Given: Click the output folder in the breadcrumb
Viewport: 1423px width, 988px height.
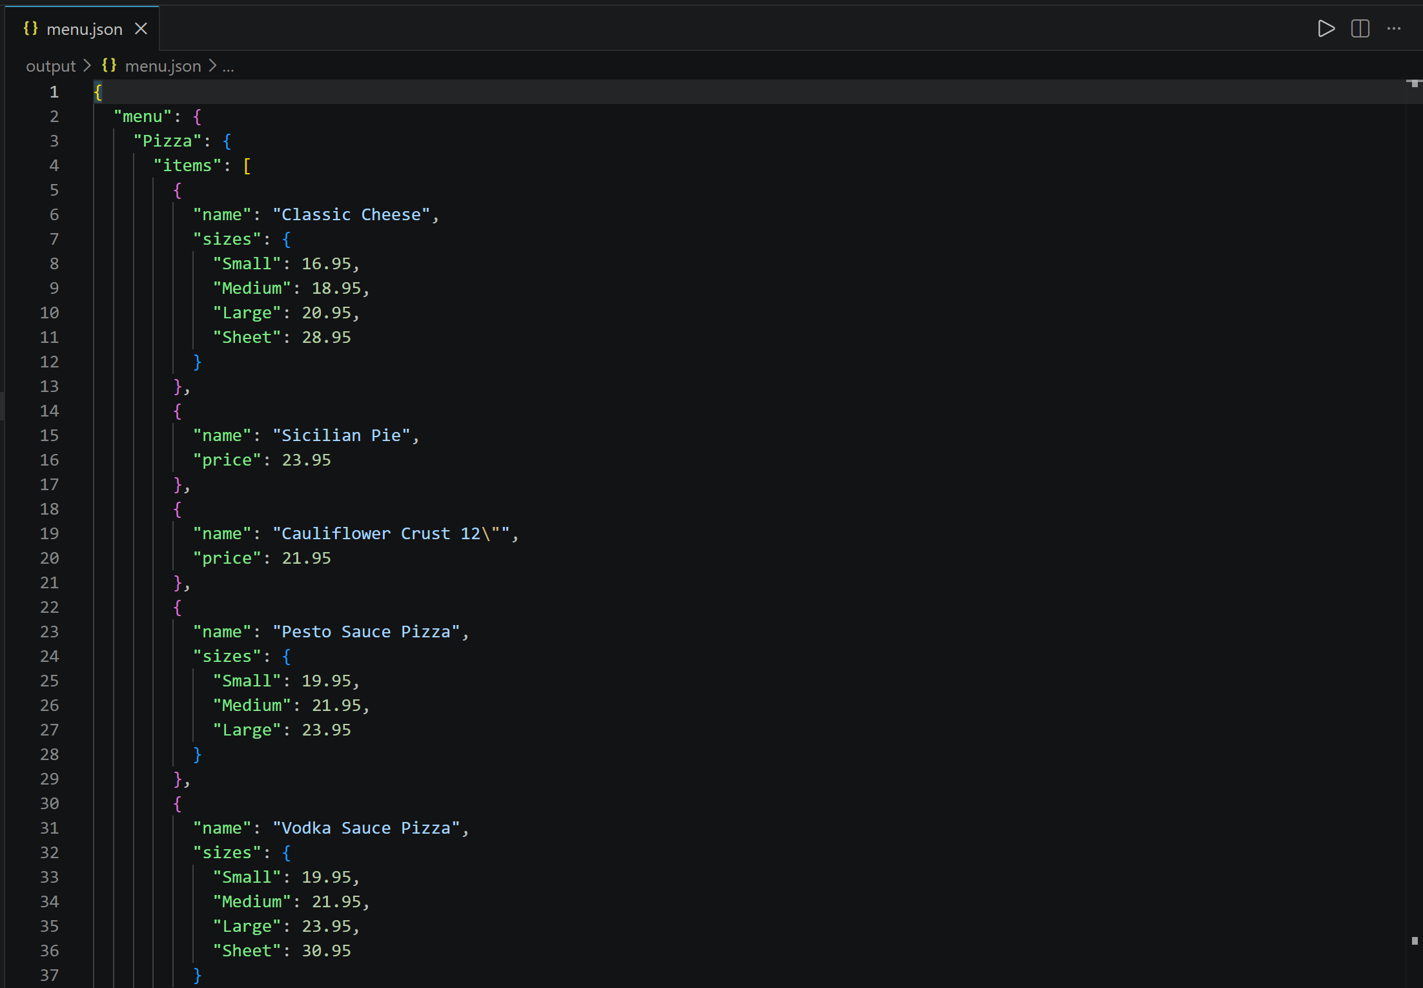Looking at the screenshot, I should [x=50, y=66].
